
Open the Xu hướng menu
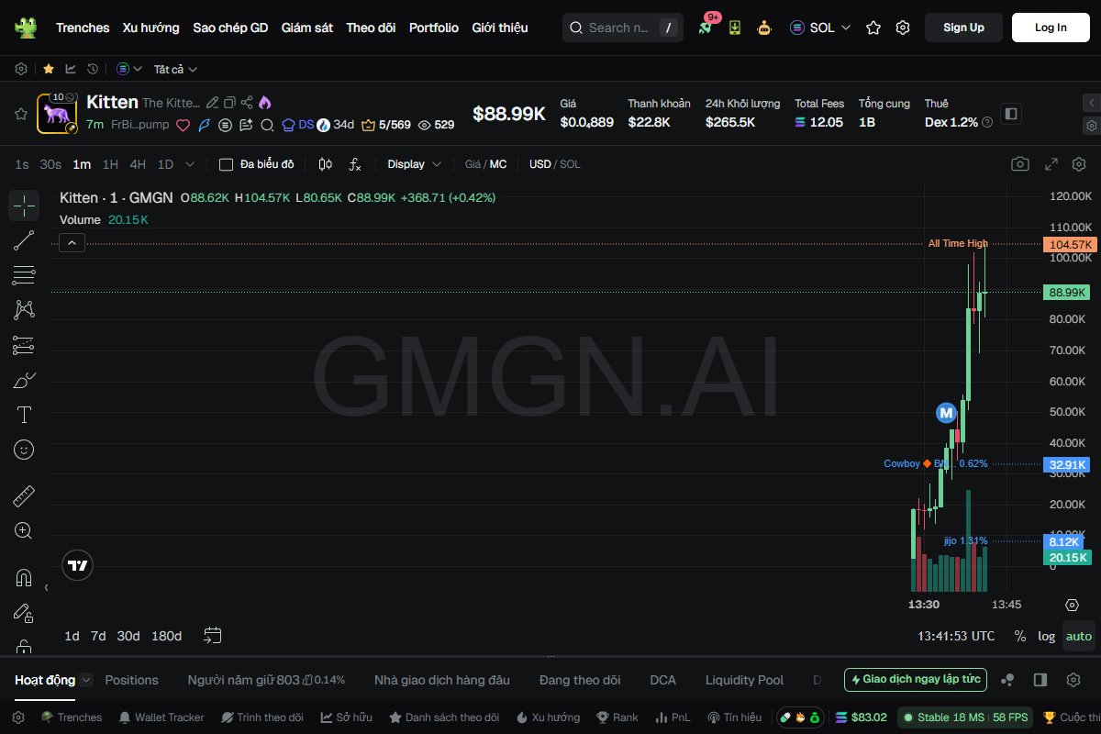(x=151, y=28)
